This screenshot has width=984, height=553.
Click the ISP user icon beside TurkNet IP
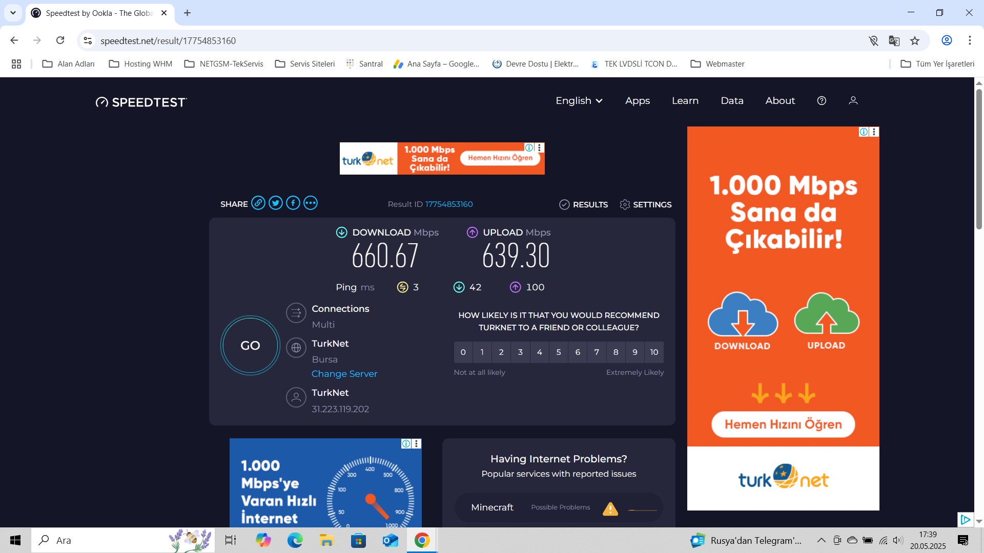296,397
